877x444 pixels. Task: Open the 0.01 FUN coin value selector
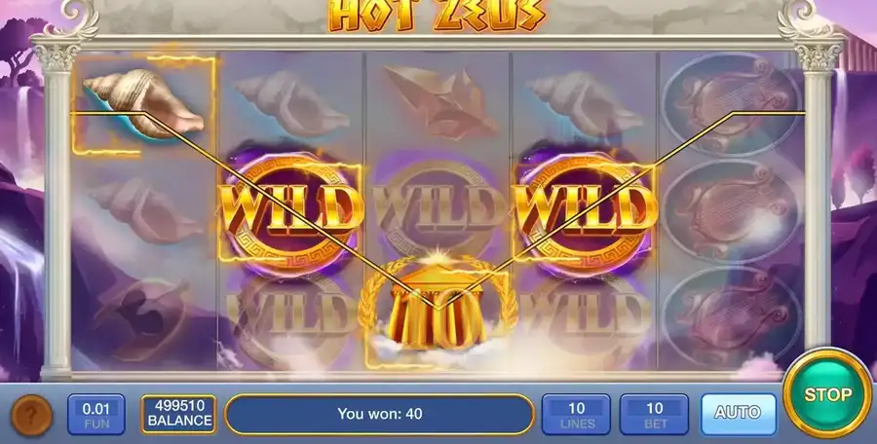(96, 415)
